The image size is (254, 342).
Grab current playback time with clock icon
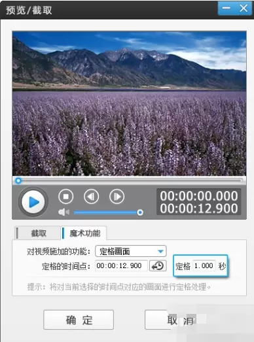[158, 265]
